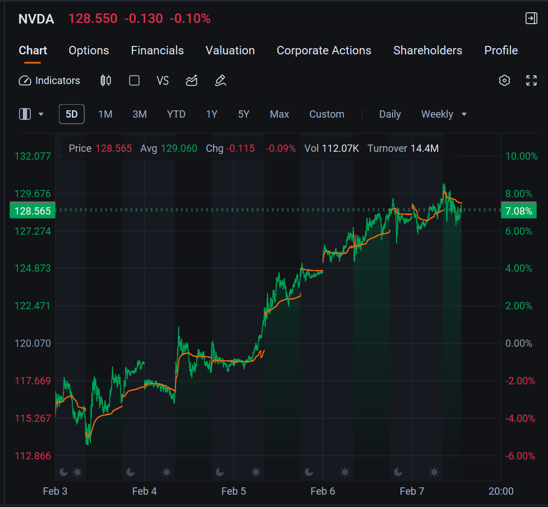Open the VS comparison tool
The height and width of the screenshot is (507, 548).
coord(163,81)
